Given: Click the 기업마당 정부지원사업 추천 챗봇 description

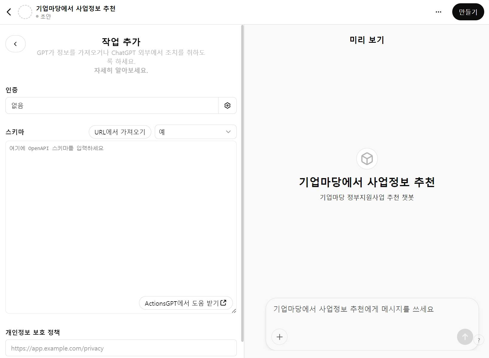Looking at the screenshot, I should tap(367, 198).
